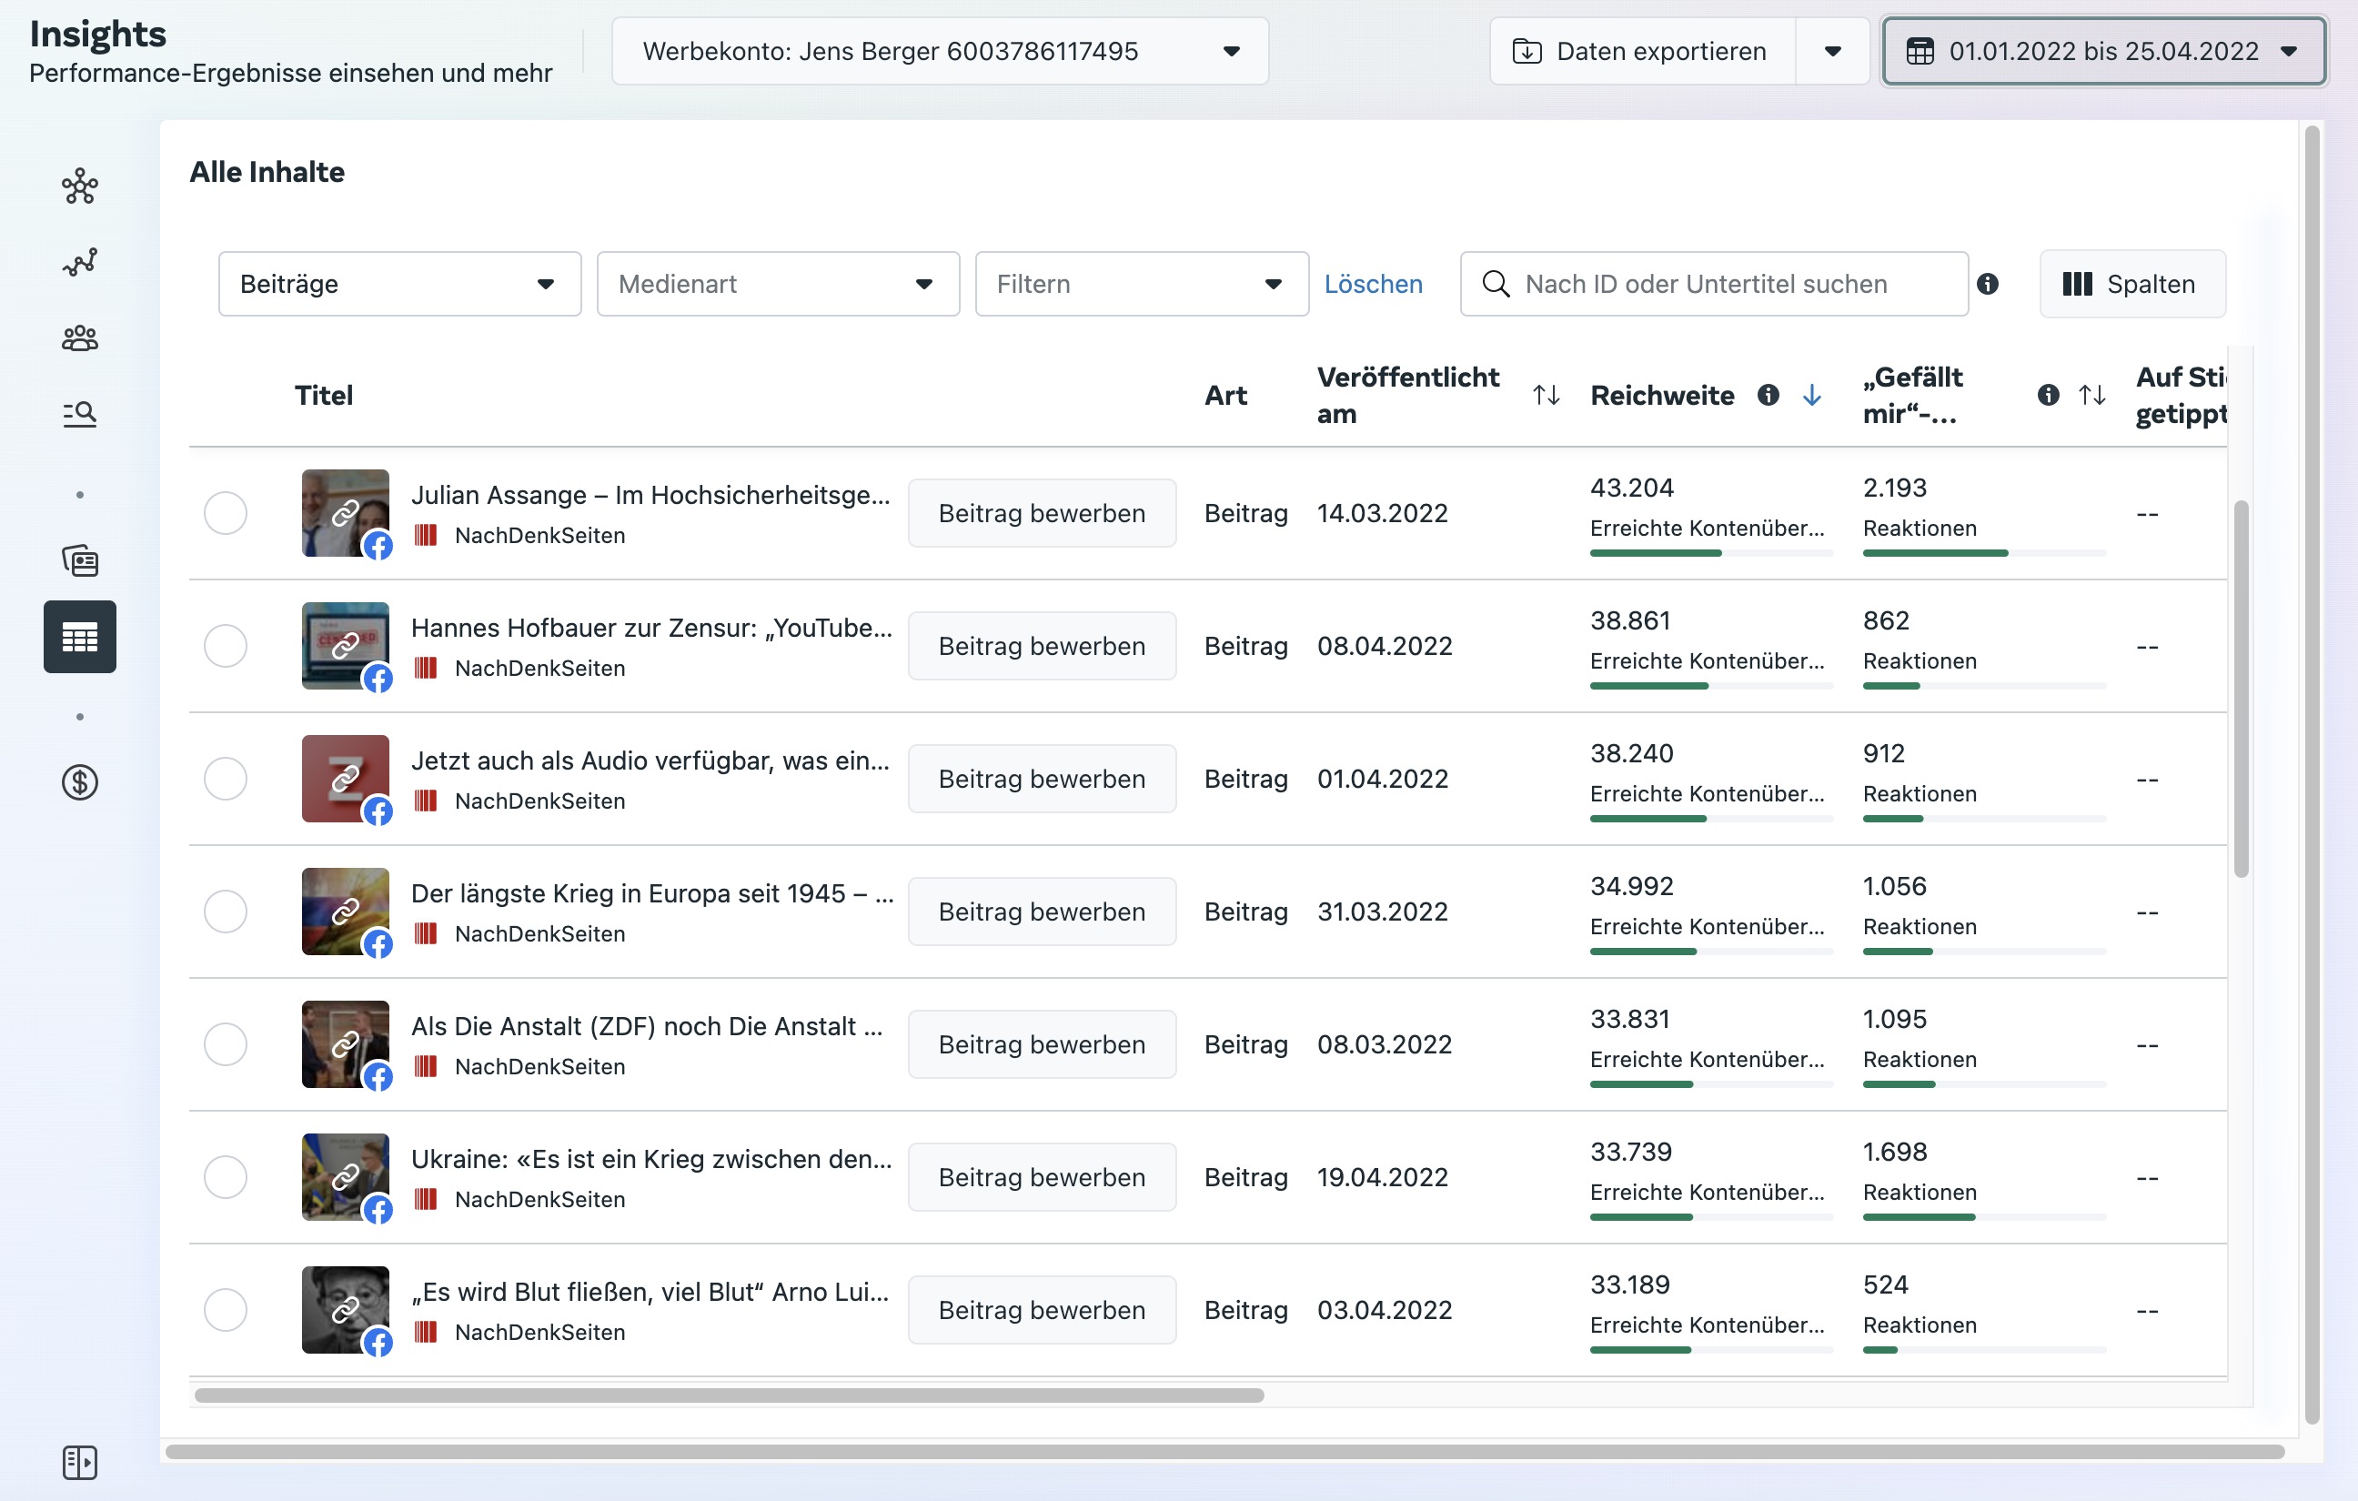Open the Medienart dropdown
The height and width of the screenshot is (1501, 2358).
(x=778, y=284)
